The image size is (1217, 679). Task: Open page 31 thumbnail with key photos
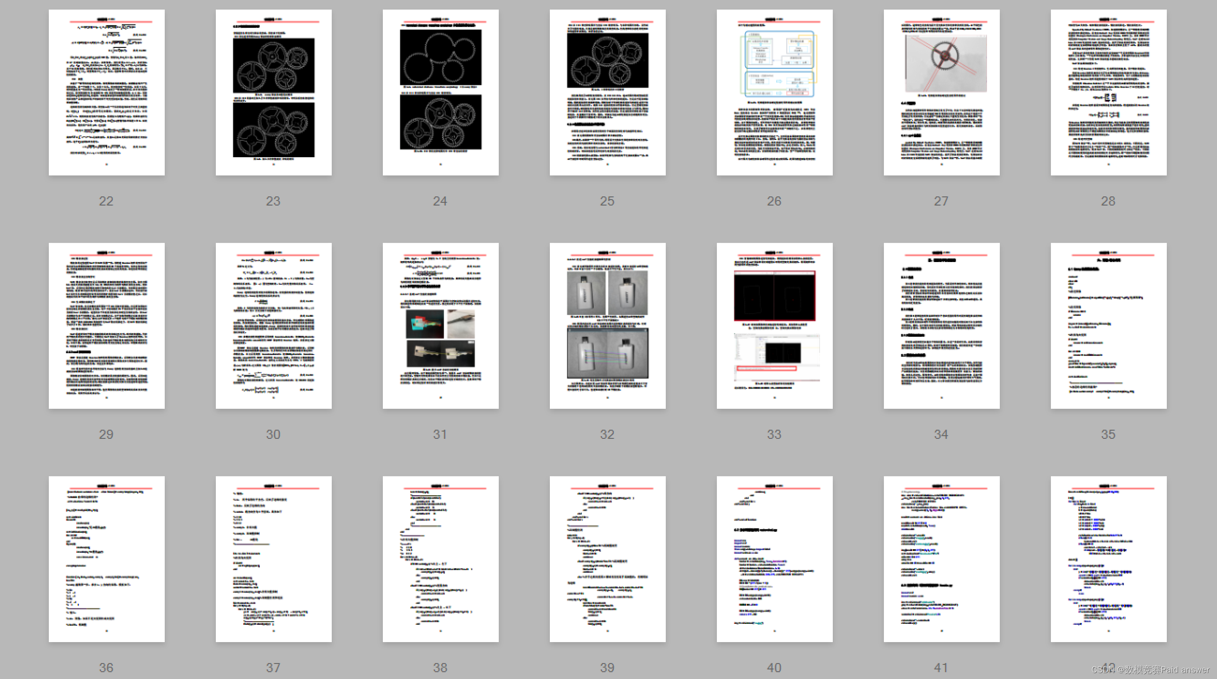coord(440,325)
